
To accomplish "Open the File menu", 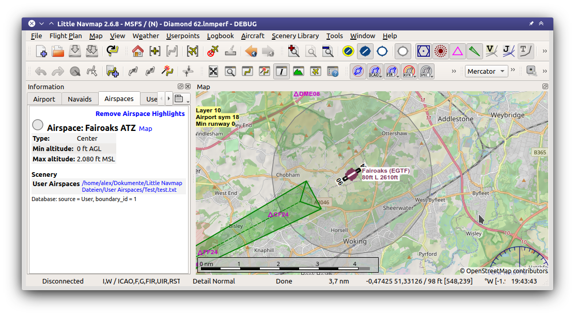I will click(36, 36).
